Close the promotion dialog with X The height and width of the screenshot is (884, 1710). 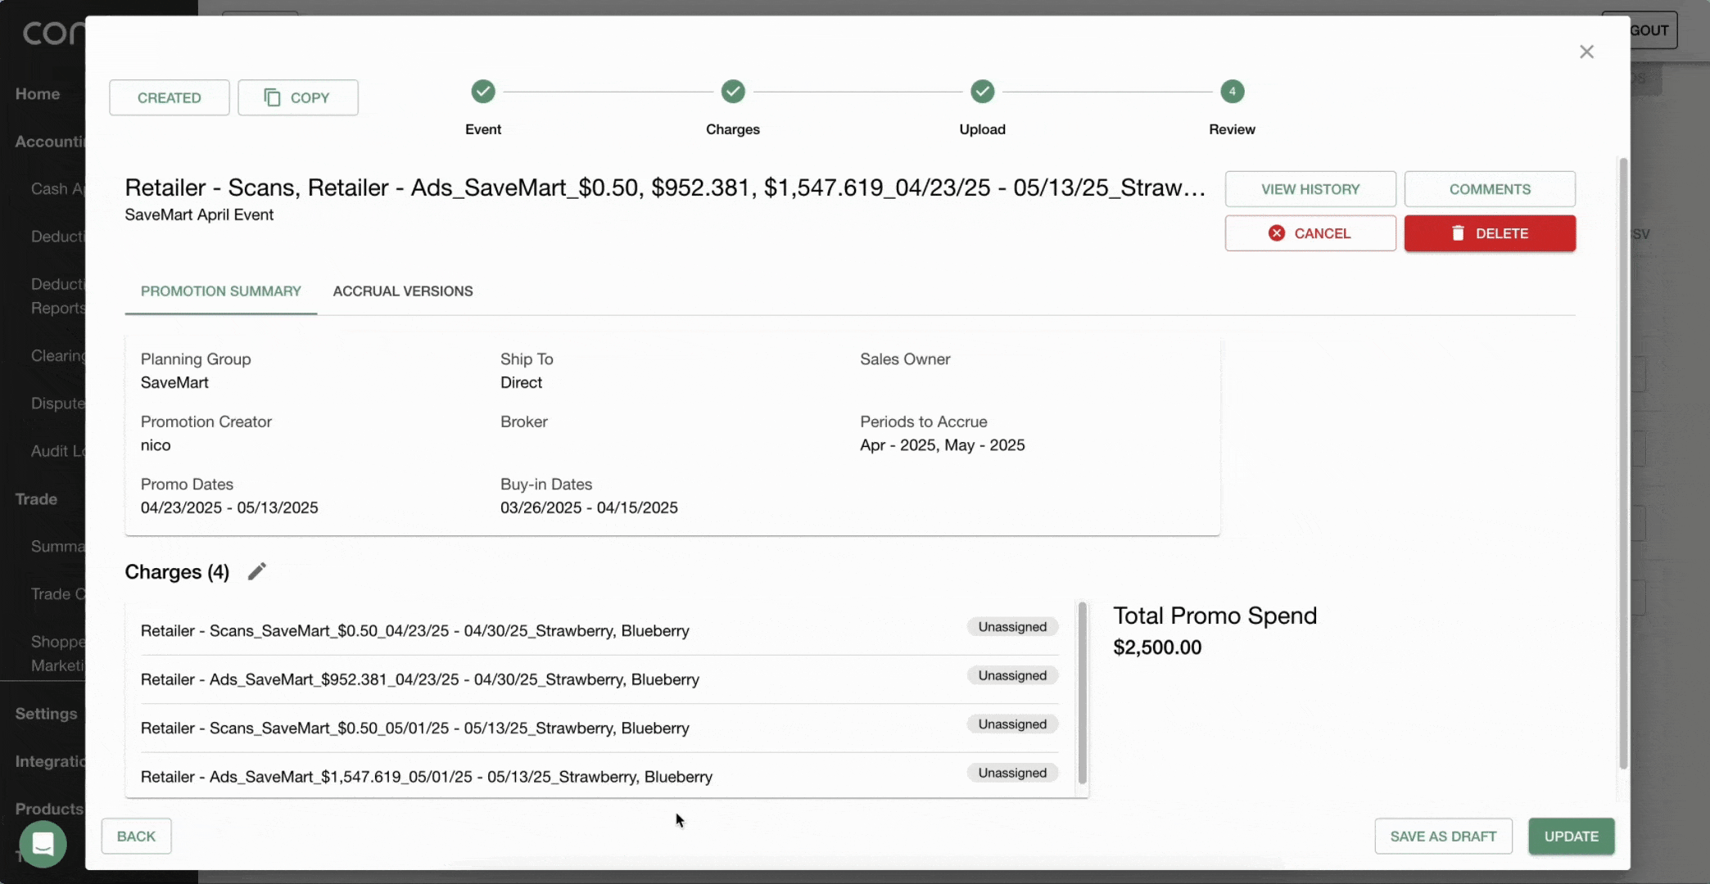point(1586,52)
